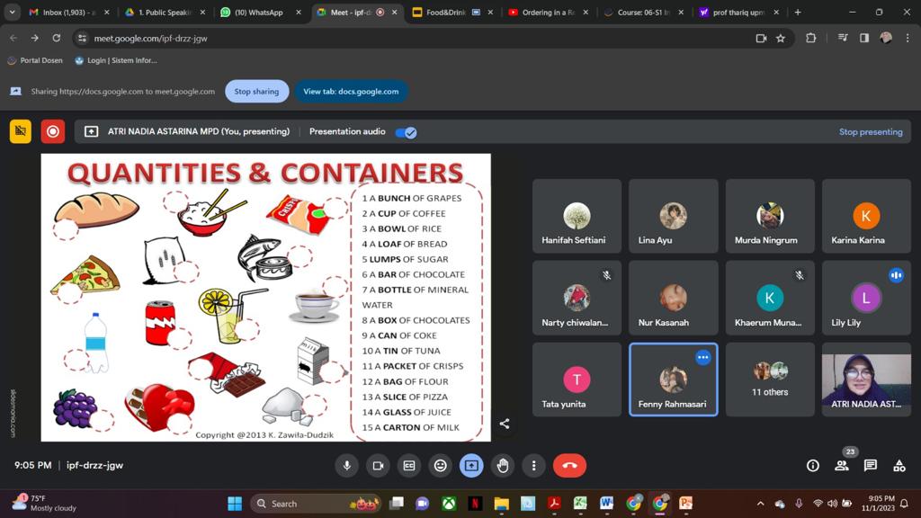921x518 pixels.
Task: Turn off camera in Meet controls
Action: coord(378,466)
